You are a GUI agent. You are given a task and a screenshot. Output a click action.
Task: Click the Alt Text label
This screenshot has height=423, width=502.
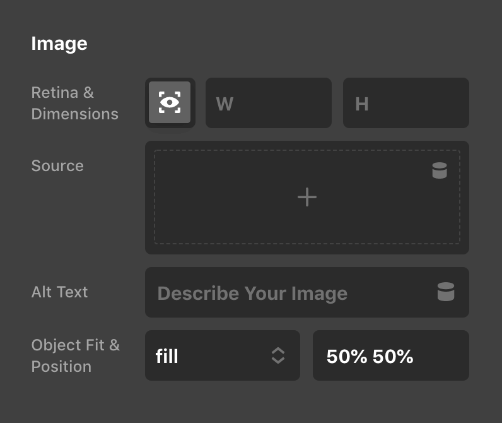[60, 292]
